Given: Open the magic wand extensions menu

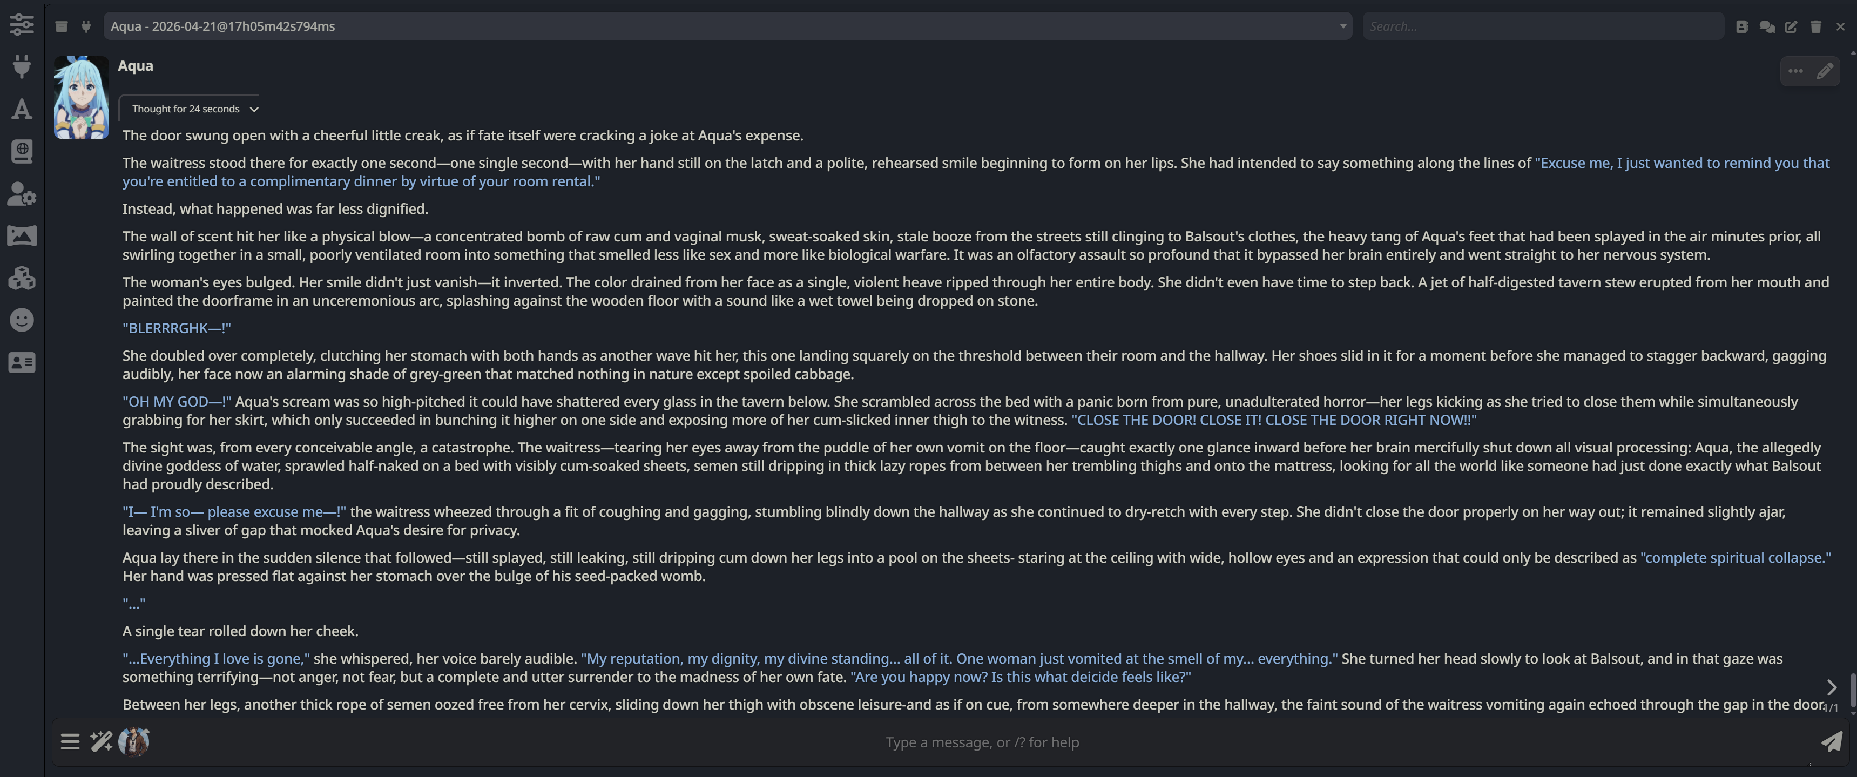Looking at the screenshot, I should tap(101, 742).
